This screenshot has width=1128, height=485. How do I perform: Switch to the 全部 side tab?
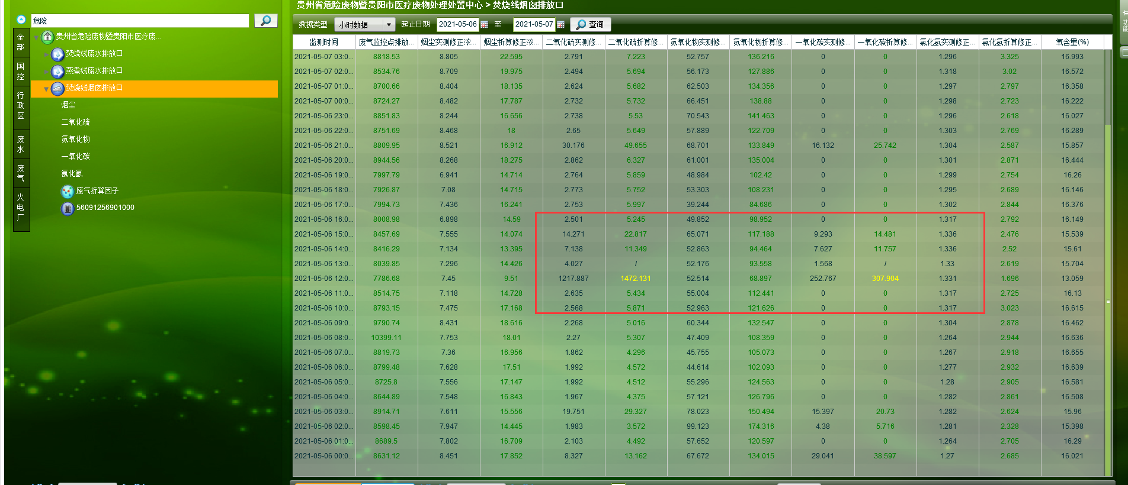pos(21,42)
